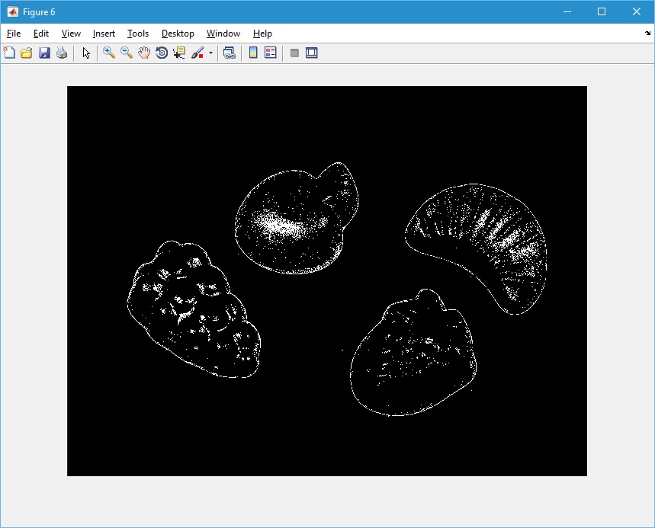
Task: Insert a colorbar from the toolbar
Action: (253, 53)
